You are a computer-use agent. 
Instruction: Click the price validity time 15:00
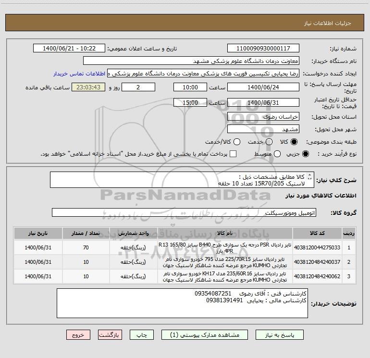pyautogui.click(x=190, y=103)
